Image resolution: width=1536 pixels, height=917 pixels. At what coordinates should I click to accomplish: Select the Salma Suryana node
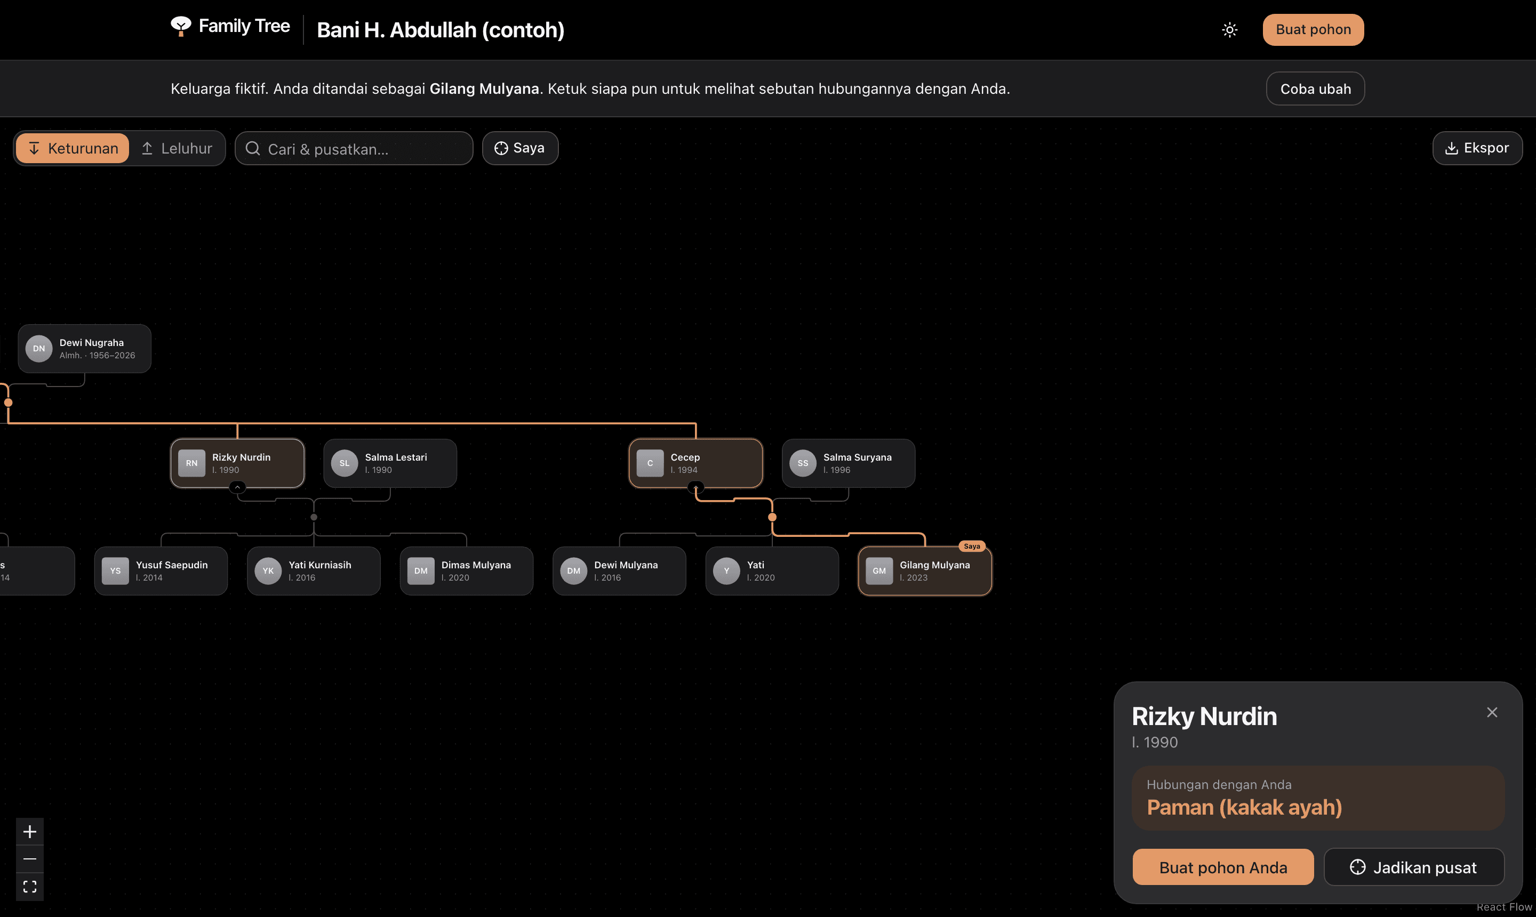(x=848, y=463)
